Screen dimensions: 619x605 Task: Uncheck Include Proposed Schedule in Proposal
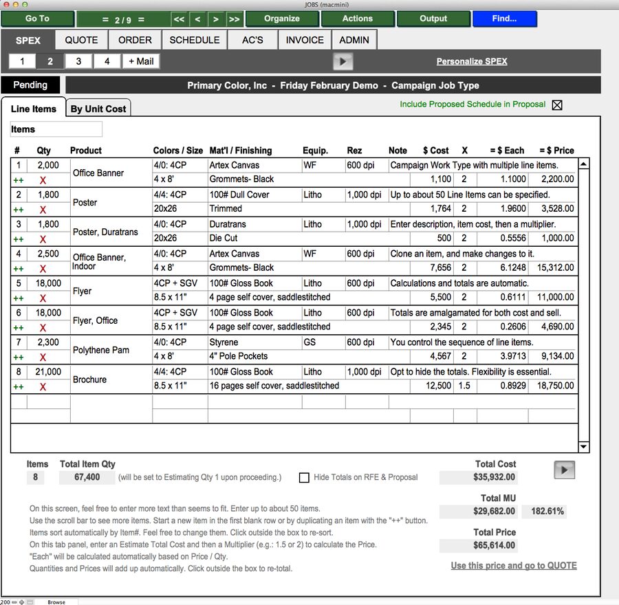556,105
